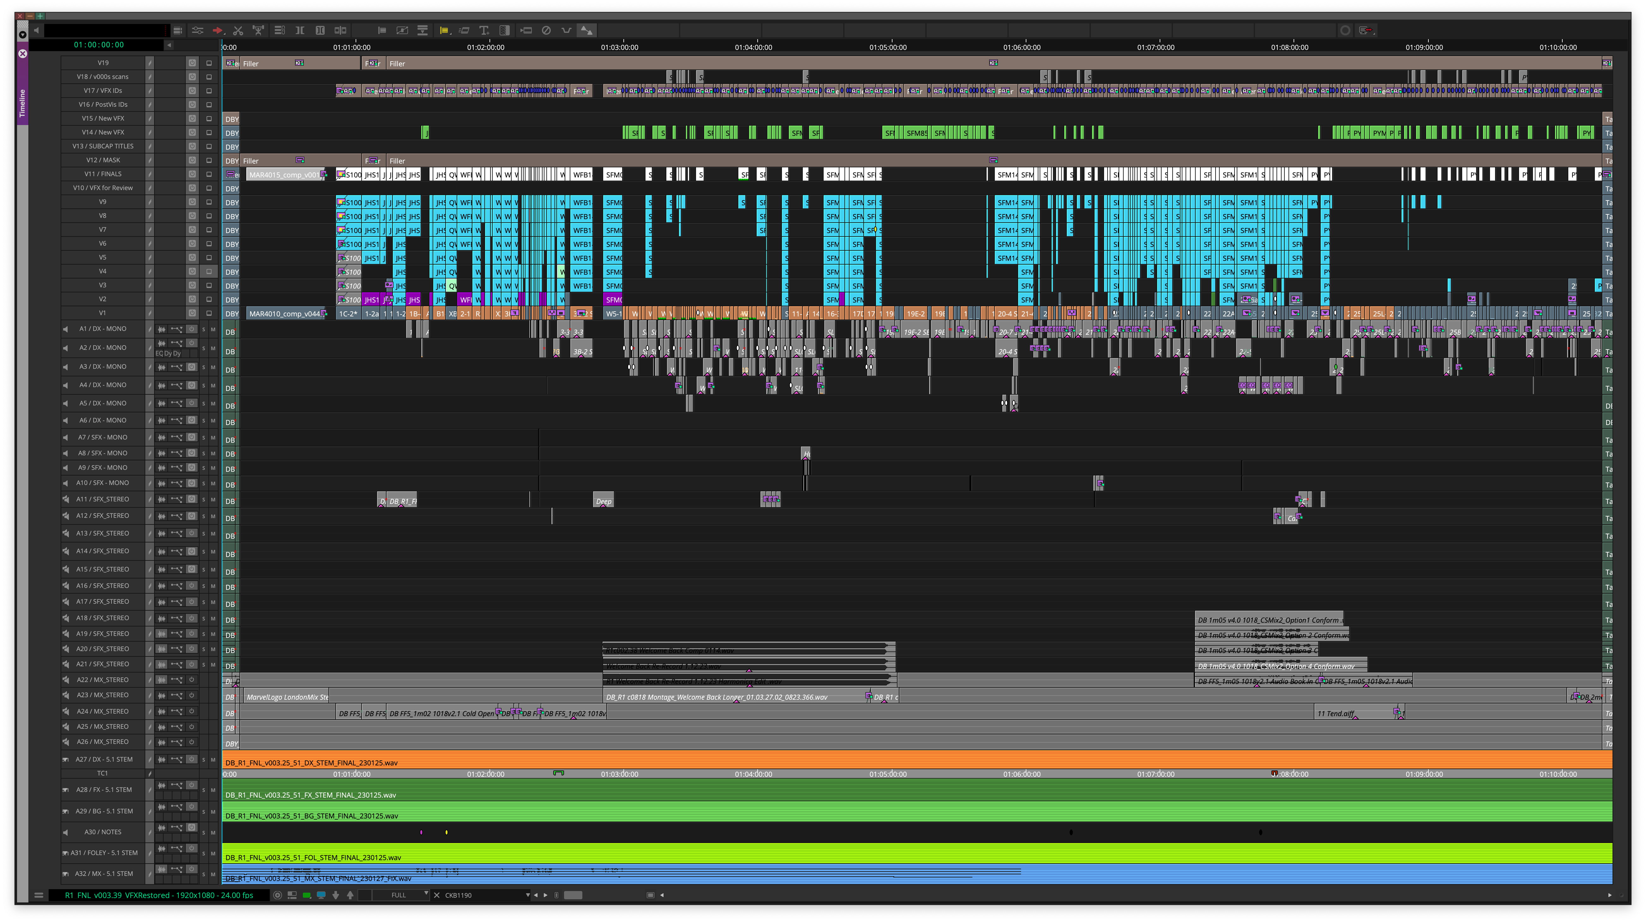
Task: Click the circle-slash toolbar icon
Action: [x=546, y=30]
